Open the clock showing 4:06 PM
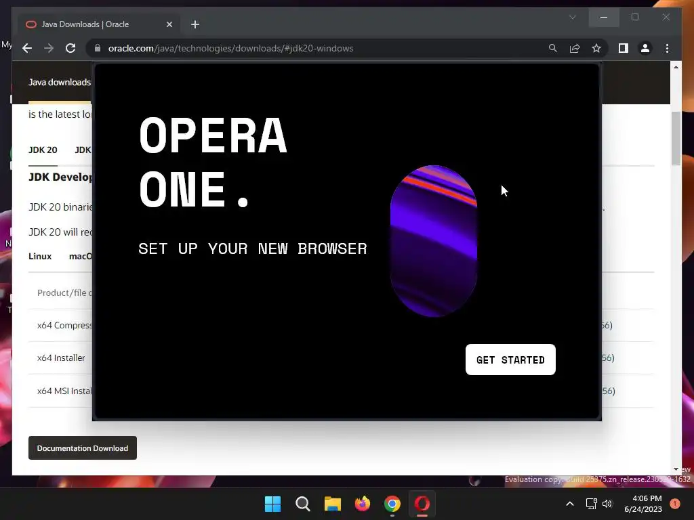694x520 pixels. point(643,504)
